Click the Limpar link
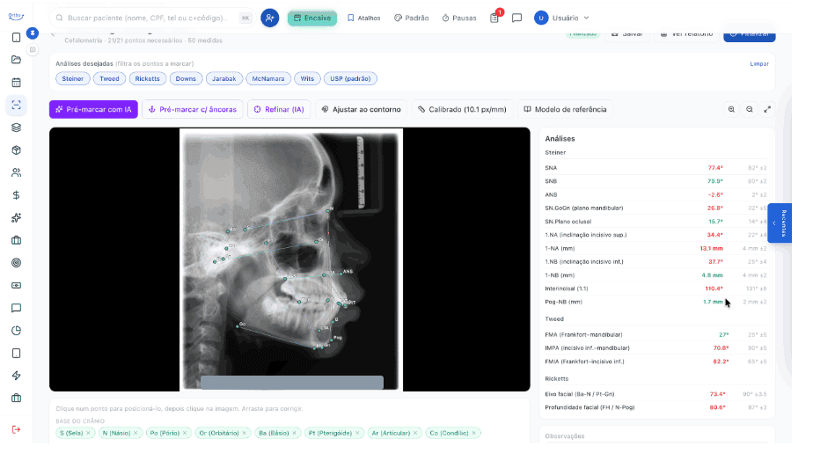The image size is (813, 475). (x=759, y=64)
